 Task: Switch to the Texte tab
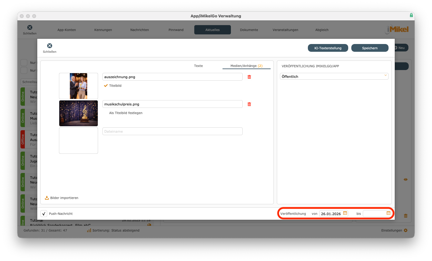198,66
